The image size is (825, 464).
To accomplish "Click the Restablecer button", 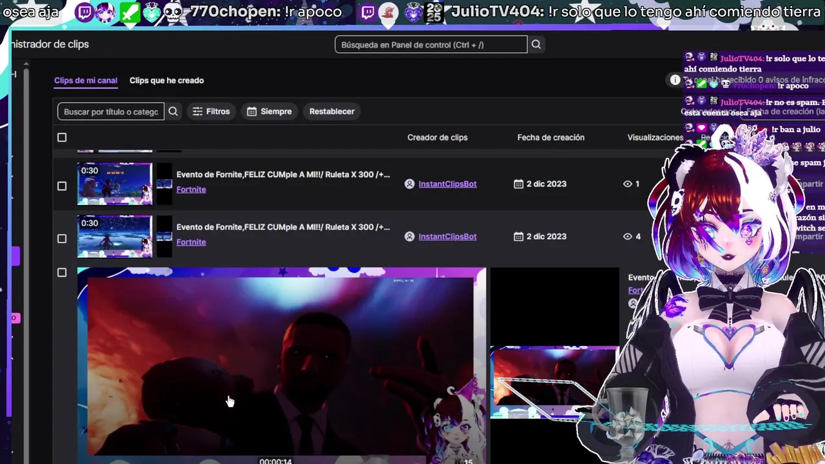I will [332, 111].
